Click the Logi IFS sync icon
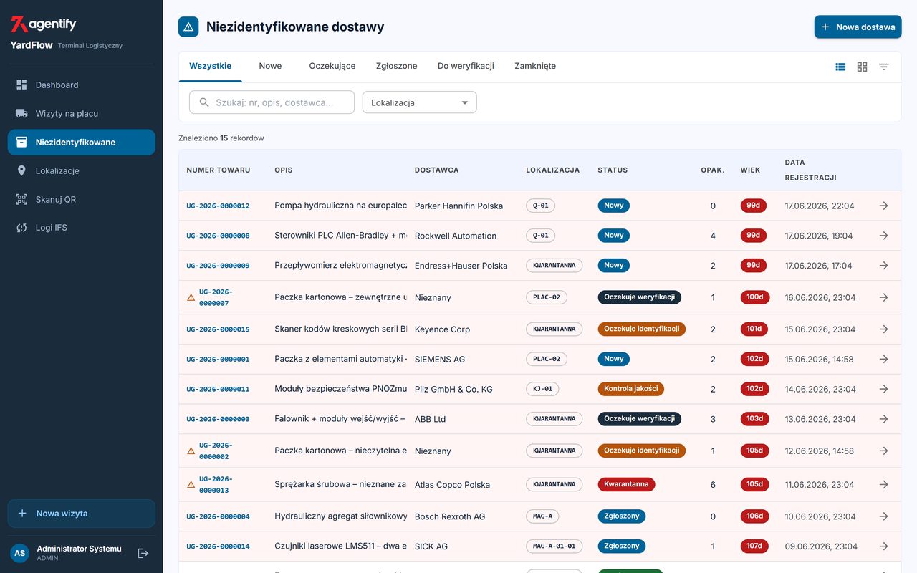Image resolution: width=917 pixels, height=573 pixels. point(21,228)
